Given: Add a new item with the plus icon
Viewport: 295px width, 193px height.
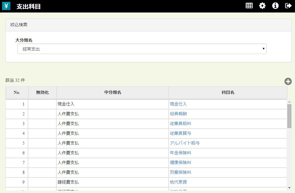Looking at the screenshot, I should [x=288, y=81].
